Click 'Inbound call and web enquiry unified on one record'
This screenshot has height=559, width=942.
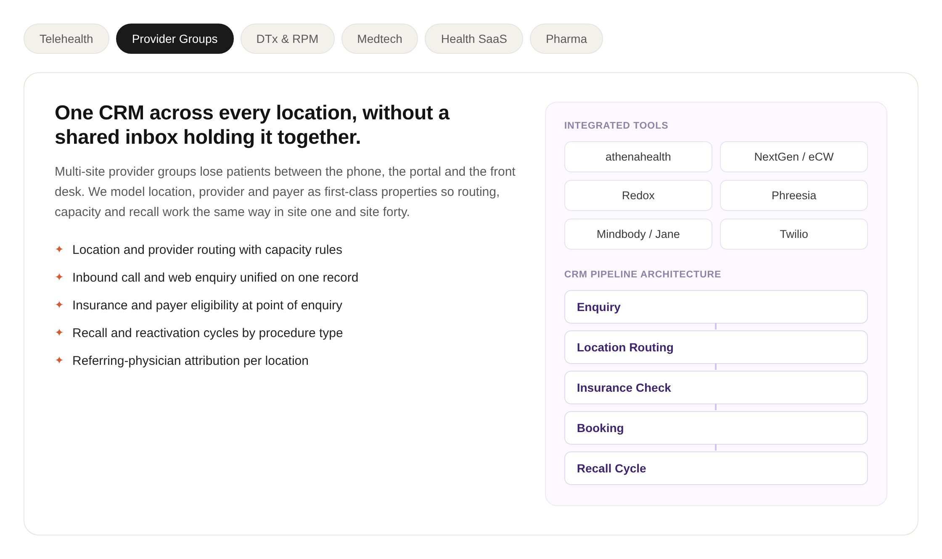click(215, 277)
